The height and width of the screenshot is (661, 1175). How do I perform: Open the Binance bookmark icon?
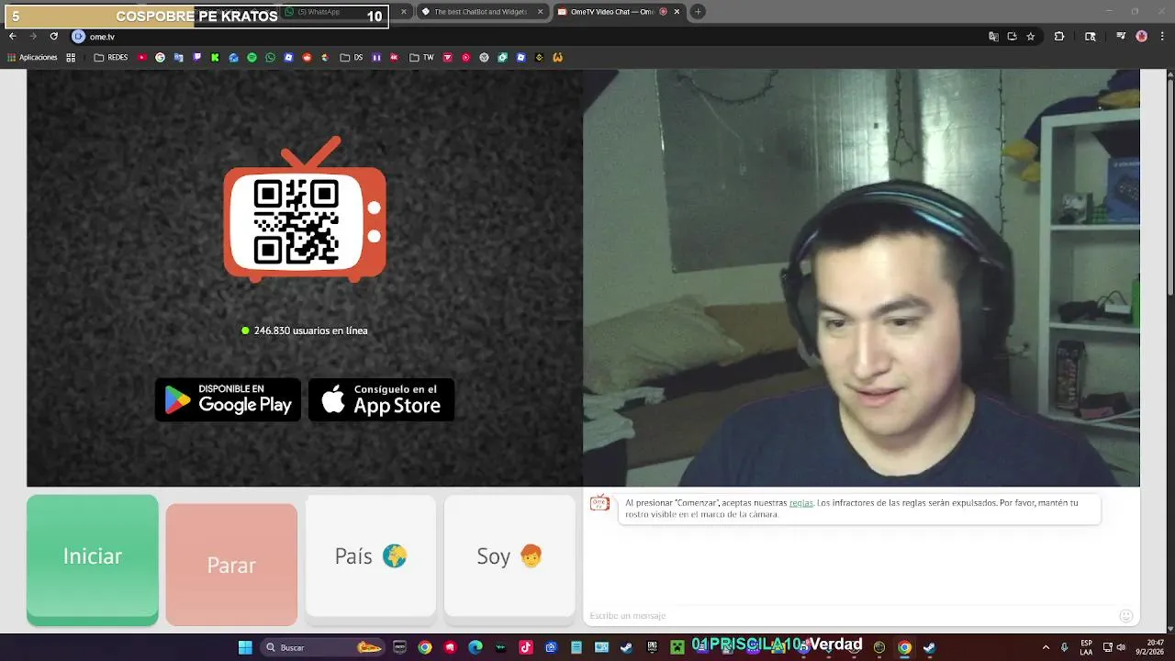[539, 57]
